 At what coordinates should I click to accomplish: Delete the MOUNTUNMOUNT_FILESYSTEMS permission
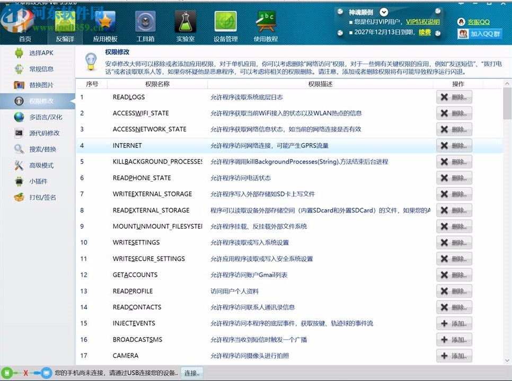[454, 226]
